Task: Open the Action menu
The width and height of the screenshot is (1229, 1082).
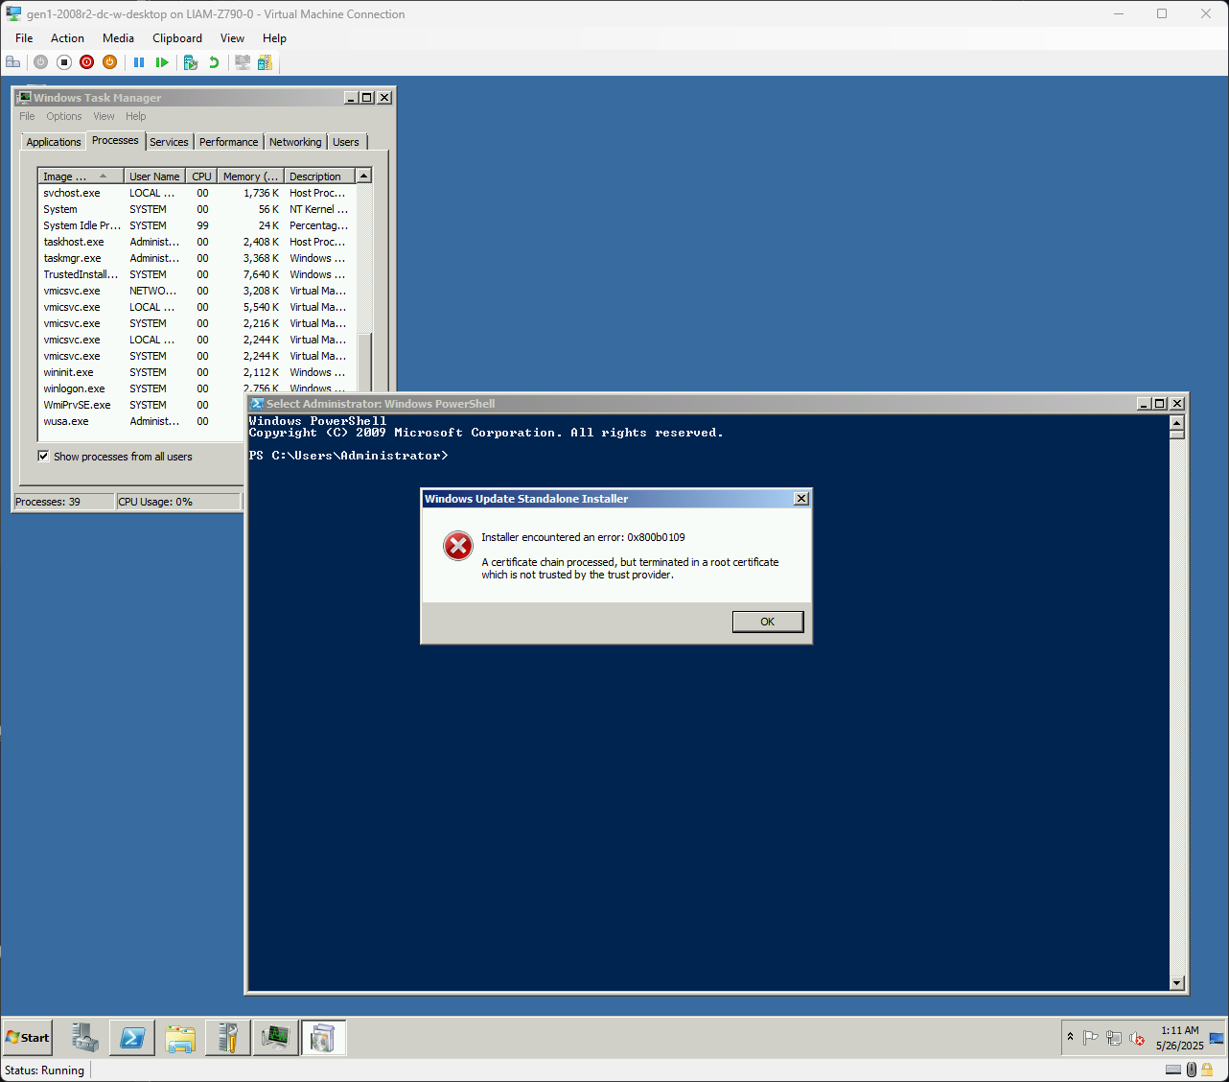Action: tap(67, 38)
